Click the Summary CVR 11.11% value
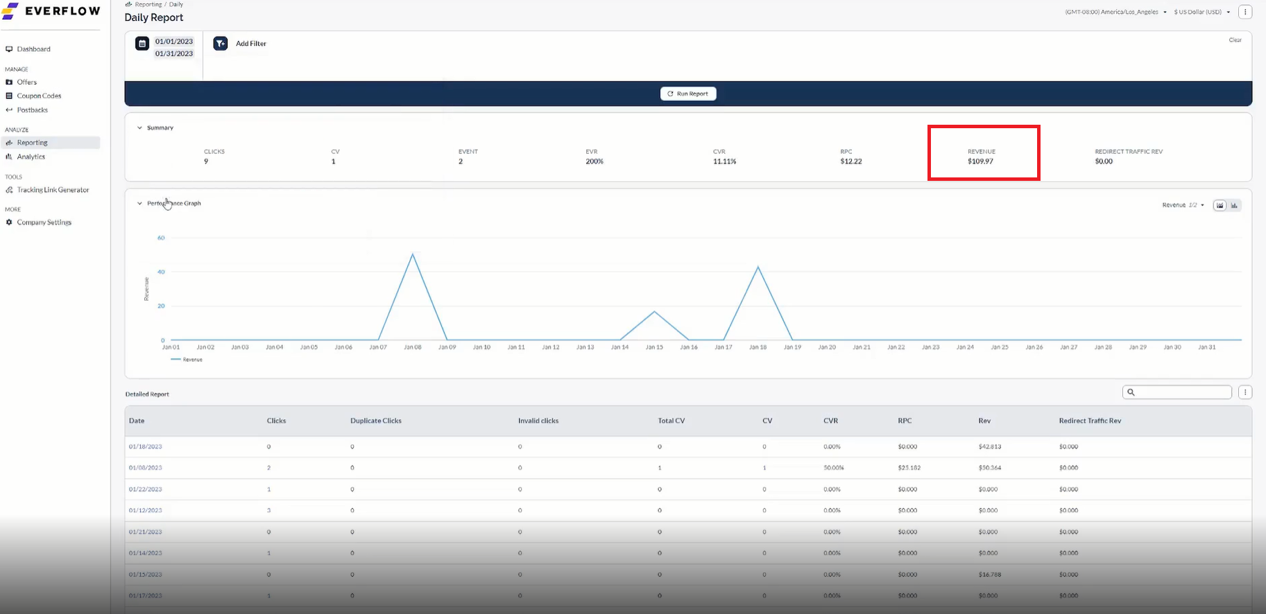Screen dimensions: 1266x614 (724, 161)
